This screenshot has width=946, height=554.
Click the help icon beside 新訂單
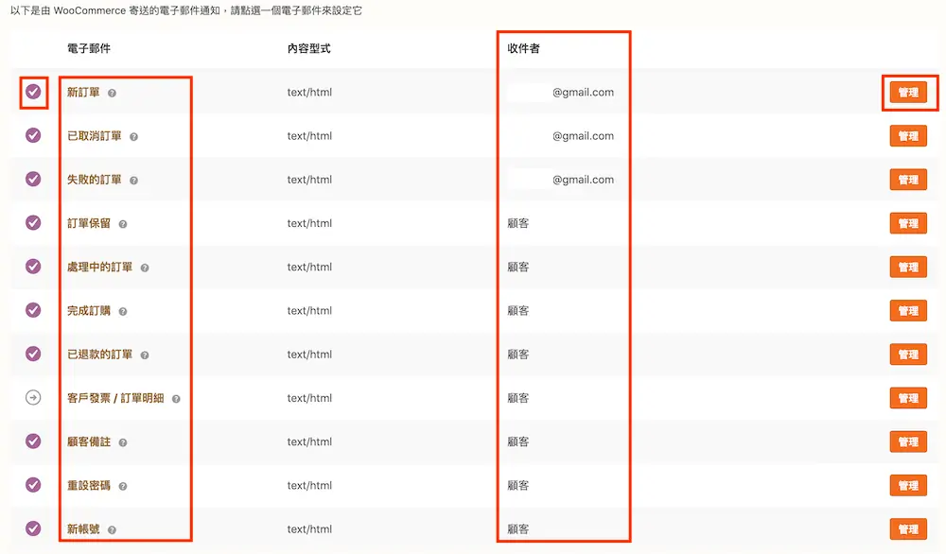click(x=112, y=93)
